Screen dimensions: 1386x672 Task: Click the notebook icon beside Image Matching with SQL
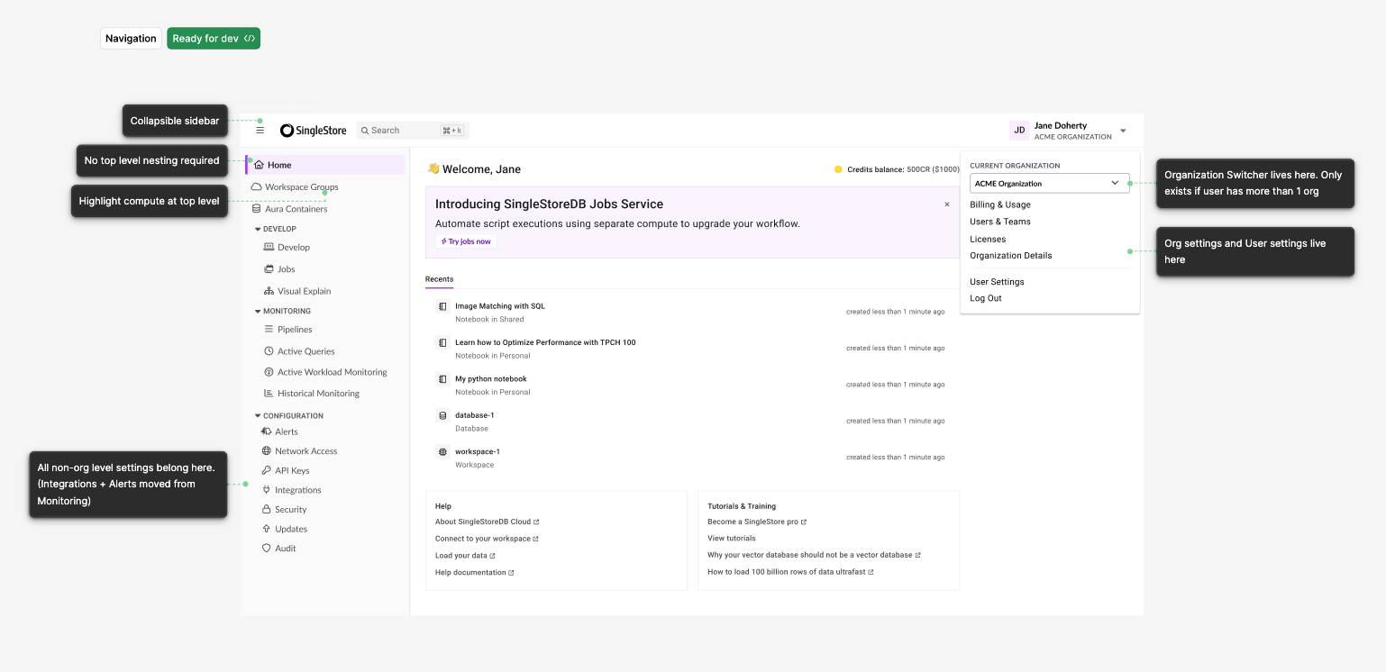click(x=442, y=306)
